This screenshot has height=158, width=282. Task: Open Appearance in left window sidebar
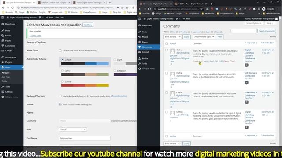(x=11, y=57)
